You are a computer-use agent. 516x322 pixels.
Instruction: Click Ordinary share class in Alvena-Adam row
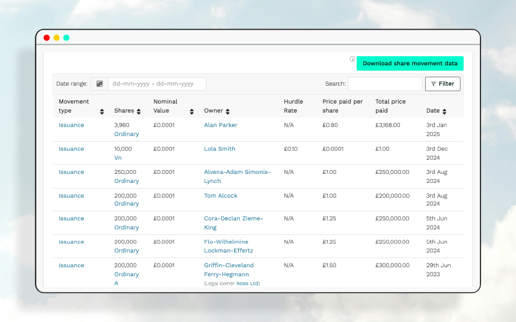point(126,181)
